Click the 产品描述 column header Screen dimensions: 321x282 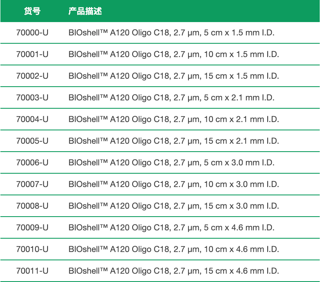click(x=85, y=11)
